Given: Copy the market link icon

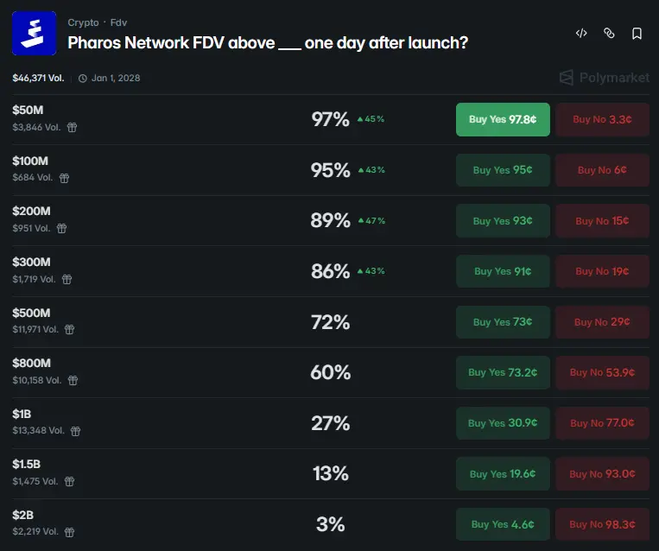Looking at the screenshot, I should (x=609, y=34).
